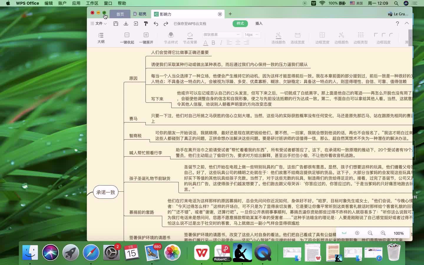The width and height of the screenshot is (424, 265).
Task: Open the 窗口 menu in menu bar
Action: [108, 3]
